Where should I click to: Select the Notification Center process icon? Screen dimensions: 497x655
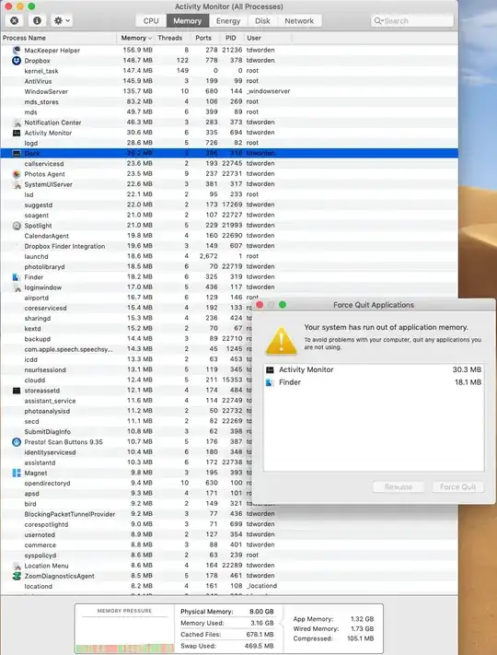point(17,123)
